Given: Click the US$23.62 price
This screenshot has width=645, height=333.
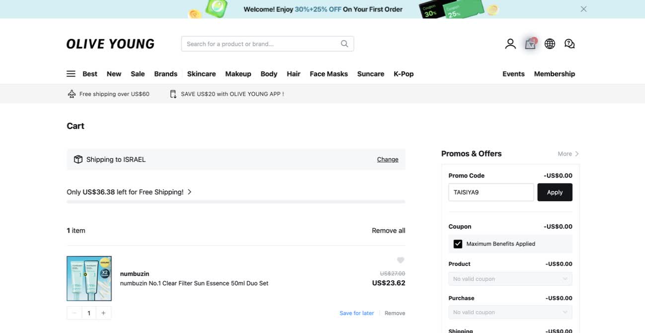Looking at the screenshot, I should click(x=389, y=283).
